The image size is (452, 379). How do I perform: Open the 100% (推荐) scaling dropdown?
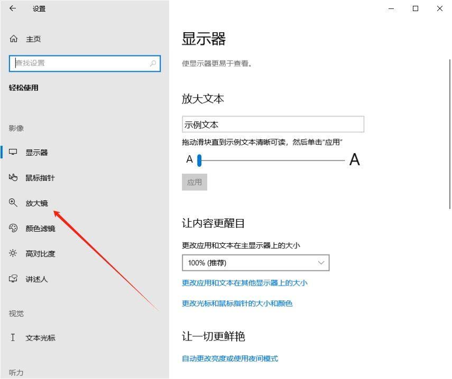coord(248,263)
